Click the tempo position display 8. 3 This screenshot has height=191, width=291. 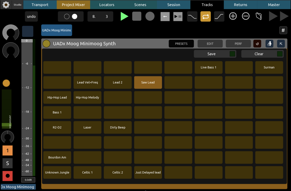click(100, 16)
